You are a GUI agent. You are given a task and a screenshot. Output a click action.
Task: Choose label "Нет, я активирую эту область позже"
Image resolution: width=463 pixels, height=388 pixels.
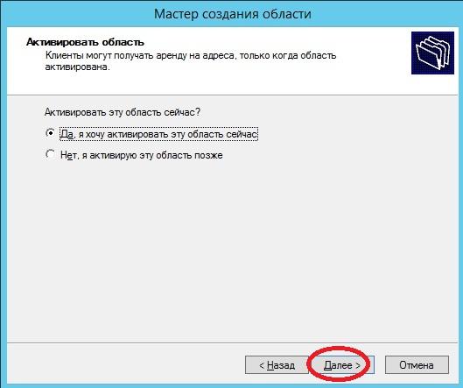(x=142, y=155)
